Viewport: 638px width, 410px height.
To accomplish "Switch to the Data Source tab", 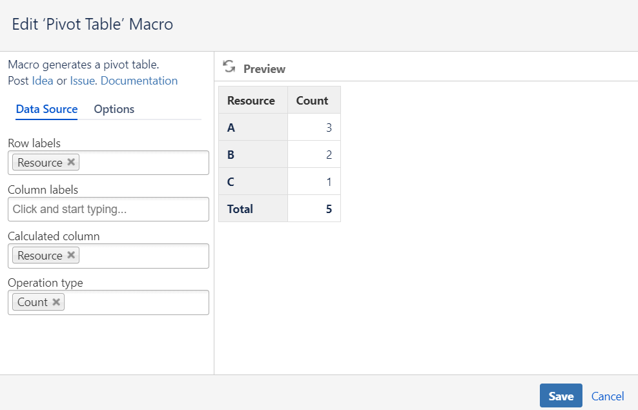I will (x=46, y=109).
